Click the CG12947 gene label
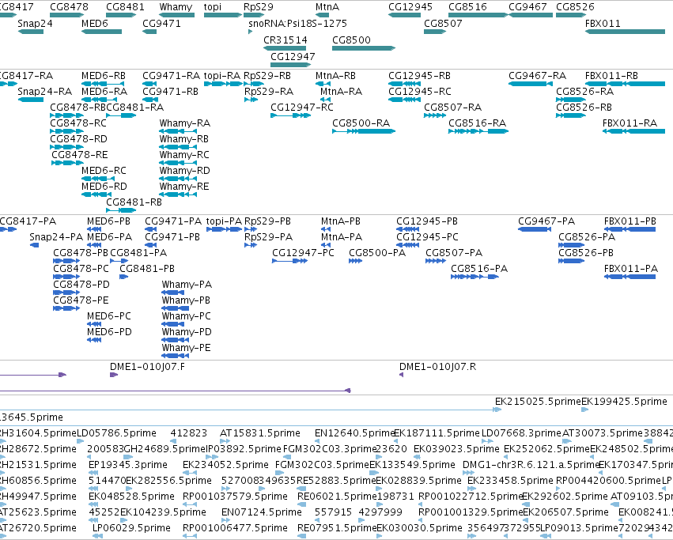The width and height of the screenshot is (673, 540). (293, 57)
